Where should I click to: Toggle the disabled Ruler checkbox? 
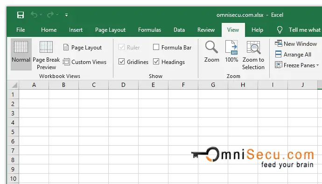[x=122, y=47]
